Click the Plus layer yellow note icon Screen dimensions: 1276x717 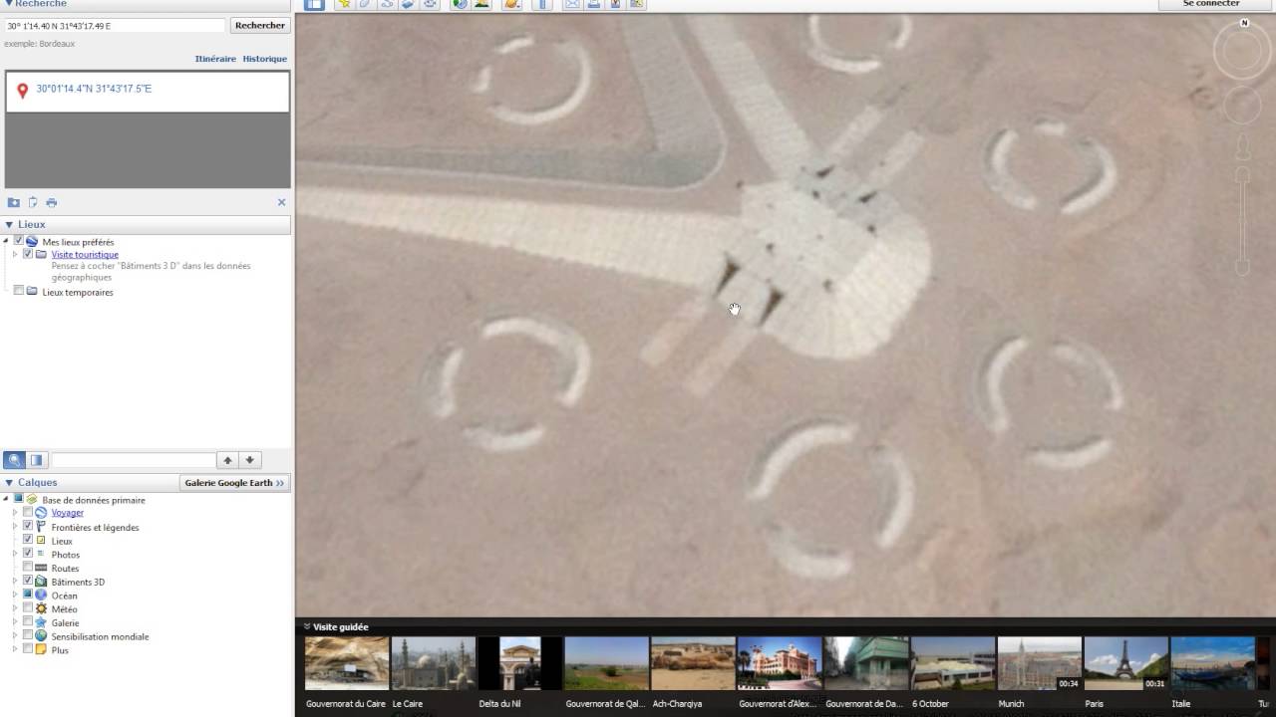pos(41,649)
